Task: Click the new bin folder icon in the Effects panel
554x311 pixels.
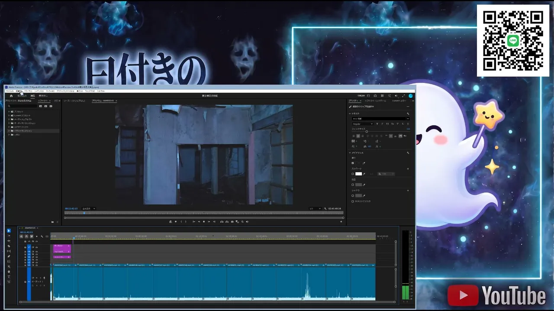Action: [53, 222]
